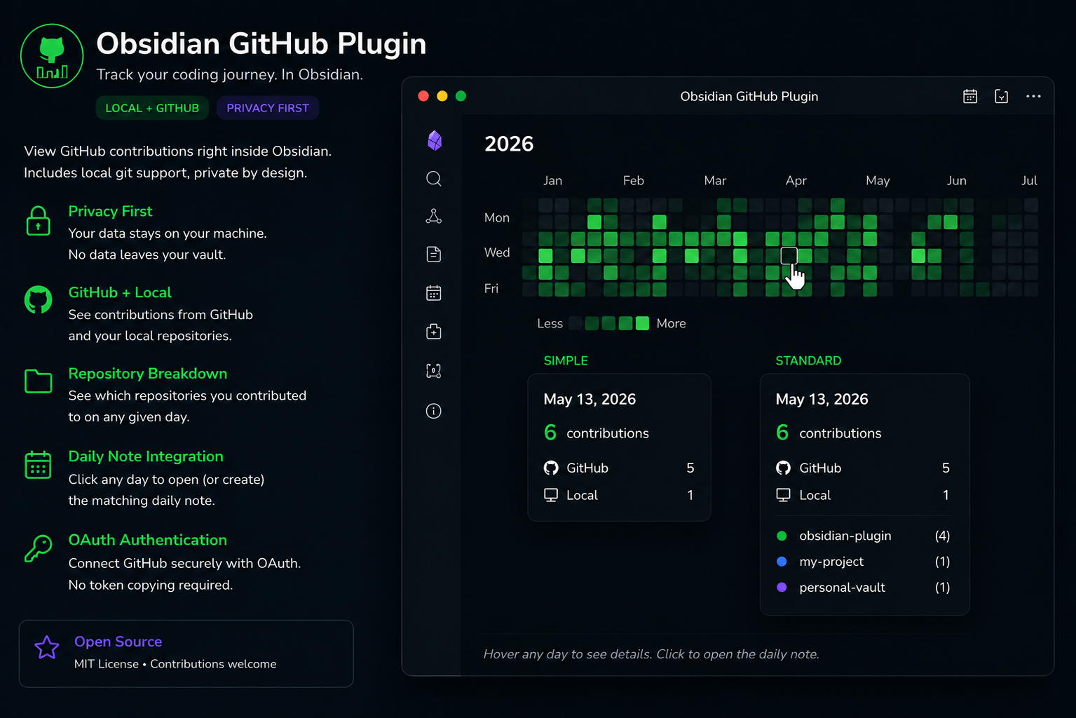Image resolution: width=1076 pixels, height=718 pixels.
Task: Click the GitHub cat icon beside GitHub + Local
Action: 39,299
